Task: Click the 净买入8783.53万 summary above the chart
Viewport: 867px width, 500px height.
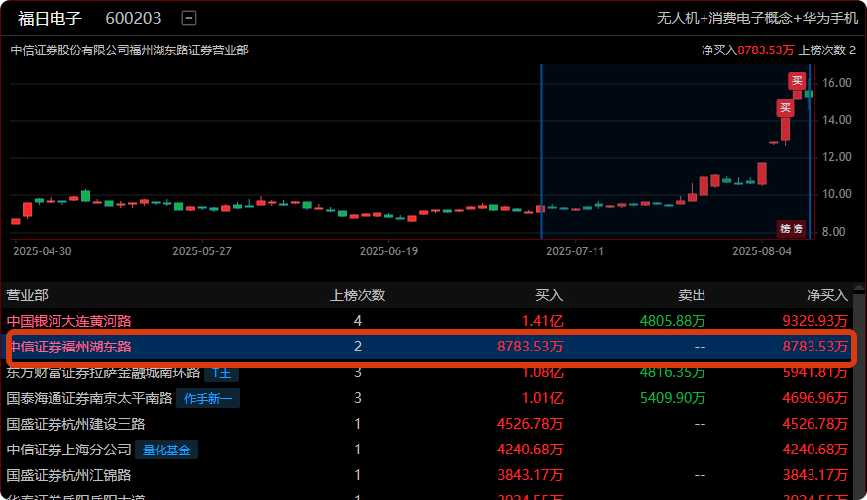Action: (x=747, y=50)
